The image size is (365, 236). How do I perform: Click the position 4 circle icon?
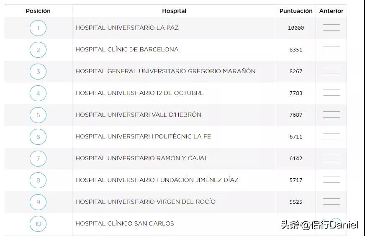tap(38, 93)
